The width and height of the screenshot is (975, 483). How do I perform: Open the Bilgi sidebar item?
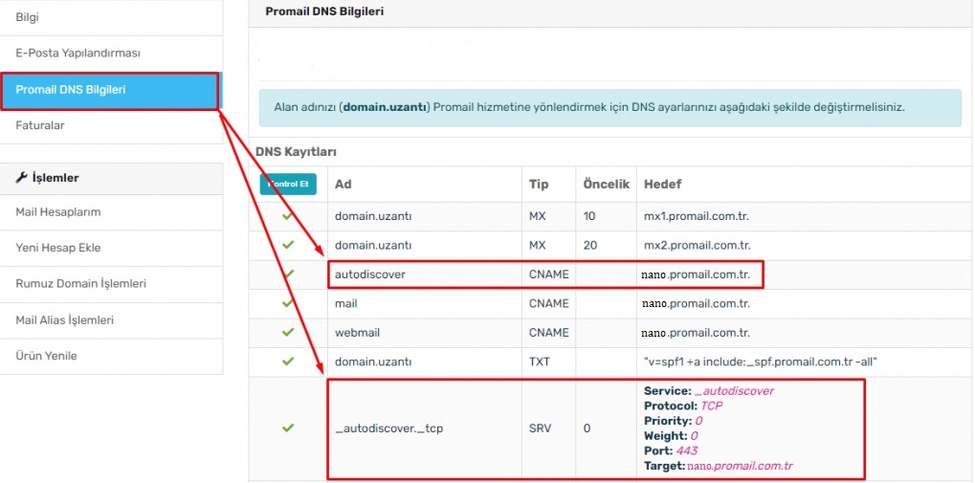point(28,17)
